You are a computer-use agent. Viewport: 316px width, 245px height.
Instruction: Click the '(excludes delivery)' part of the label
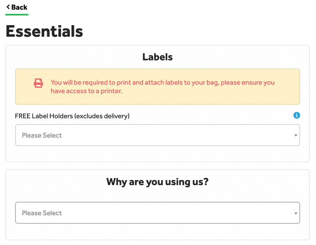[102, 116]
